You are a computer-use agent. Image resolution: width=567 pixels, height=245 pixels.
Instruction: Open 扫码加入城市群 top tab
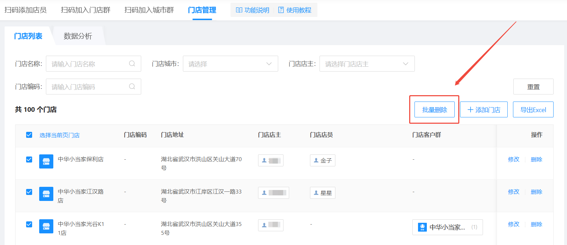coord(149,10)
